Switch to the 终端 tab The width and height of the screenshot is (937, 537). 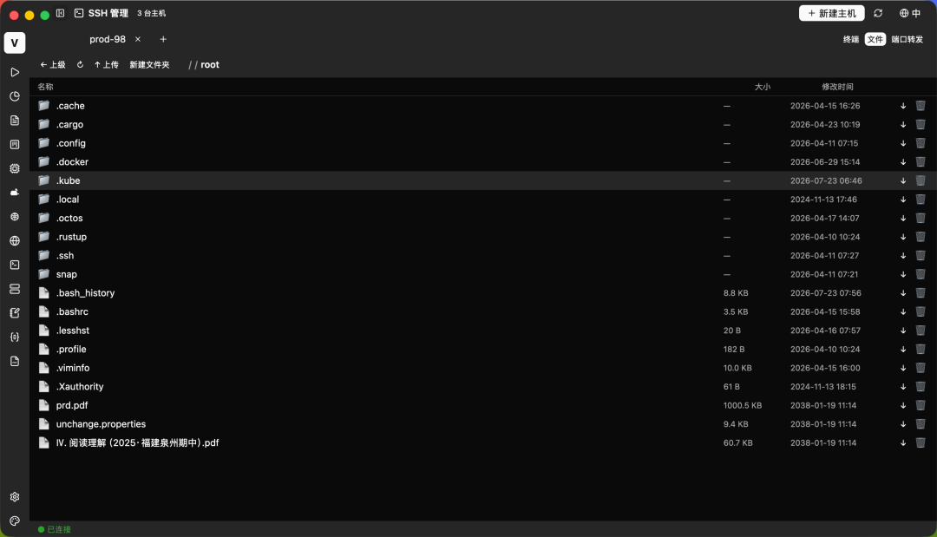(851, 39)
